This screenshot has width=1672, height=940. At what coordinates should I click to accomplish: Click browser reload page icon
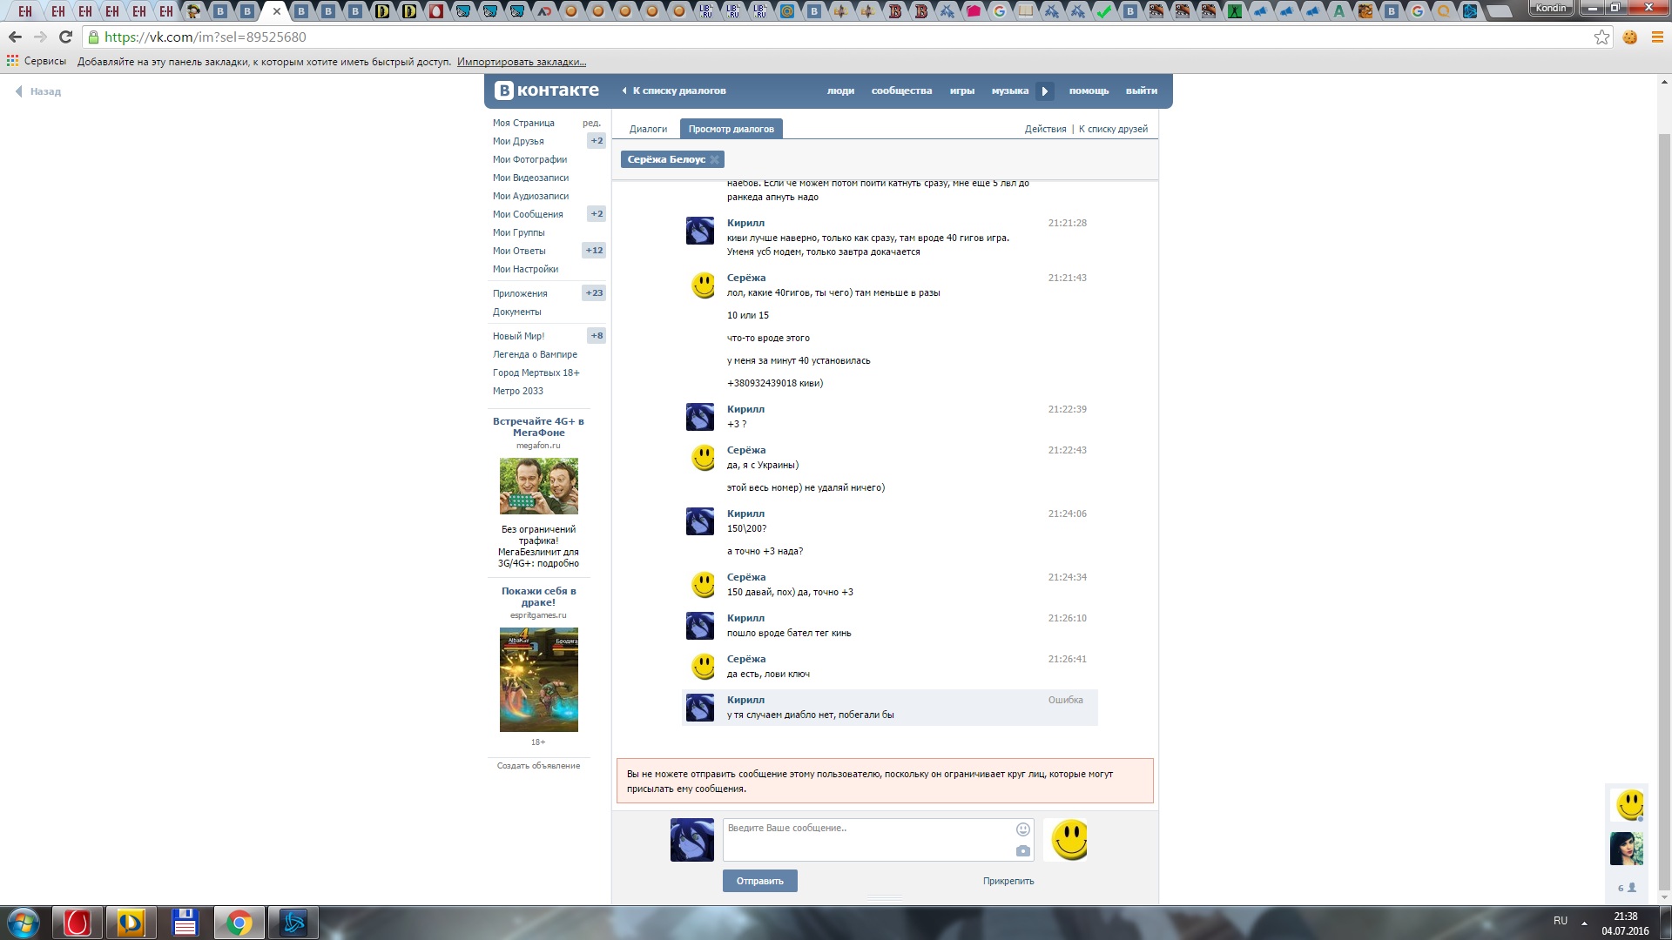(65, 37)
